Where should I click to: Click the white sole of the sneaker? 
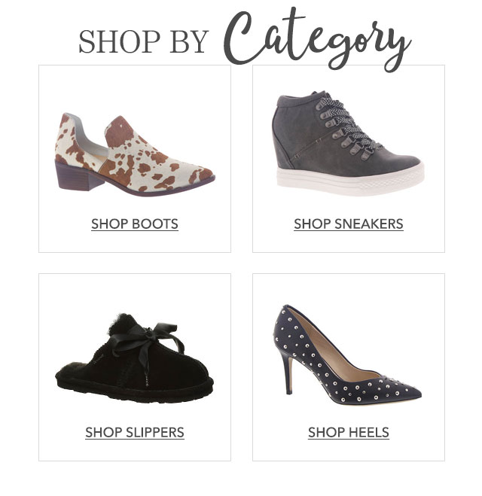pos(349,180)
